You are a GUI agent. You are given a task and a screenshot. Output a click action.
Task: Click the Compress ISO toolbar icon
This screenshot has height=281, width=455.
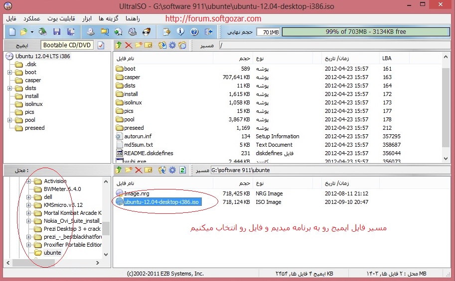pyautogui.click(x=105, y=31)
